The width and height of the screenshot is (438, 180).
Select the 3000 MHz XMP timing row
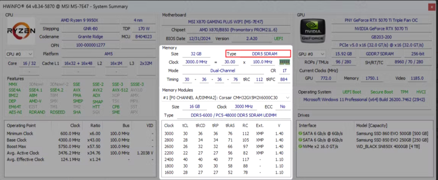tap(226, 133)
